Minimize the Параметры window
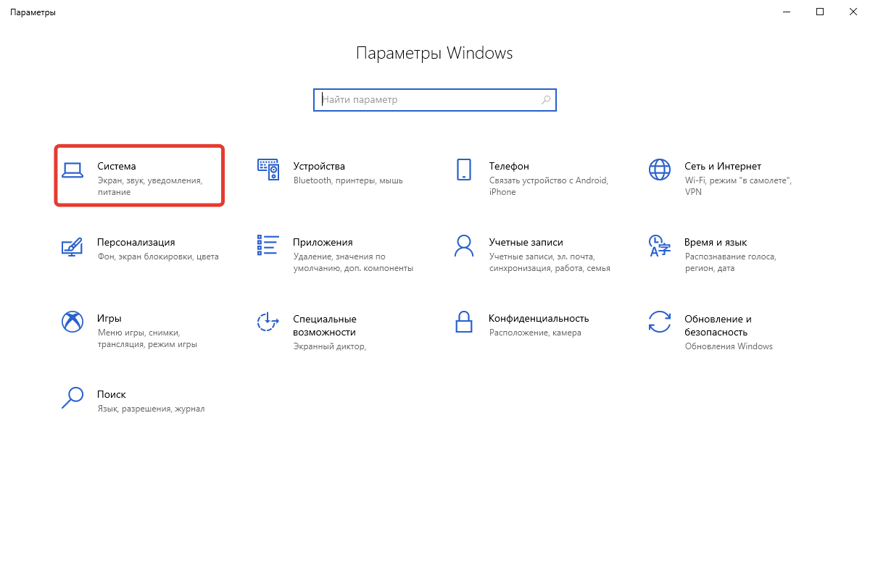This screenshot has height=576, width=870. pos(787,12)
